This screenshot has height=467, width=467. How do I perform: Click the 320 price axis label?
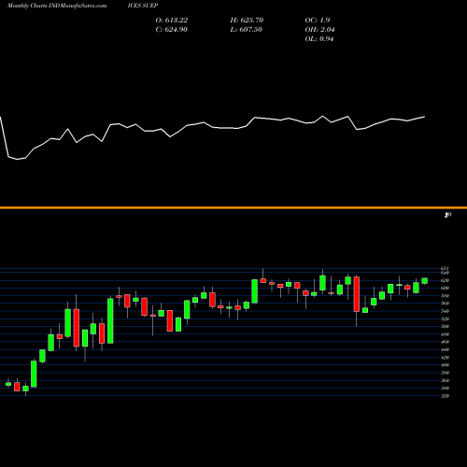pyautogui.click(x=445, y=396)
